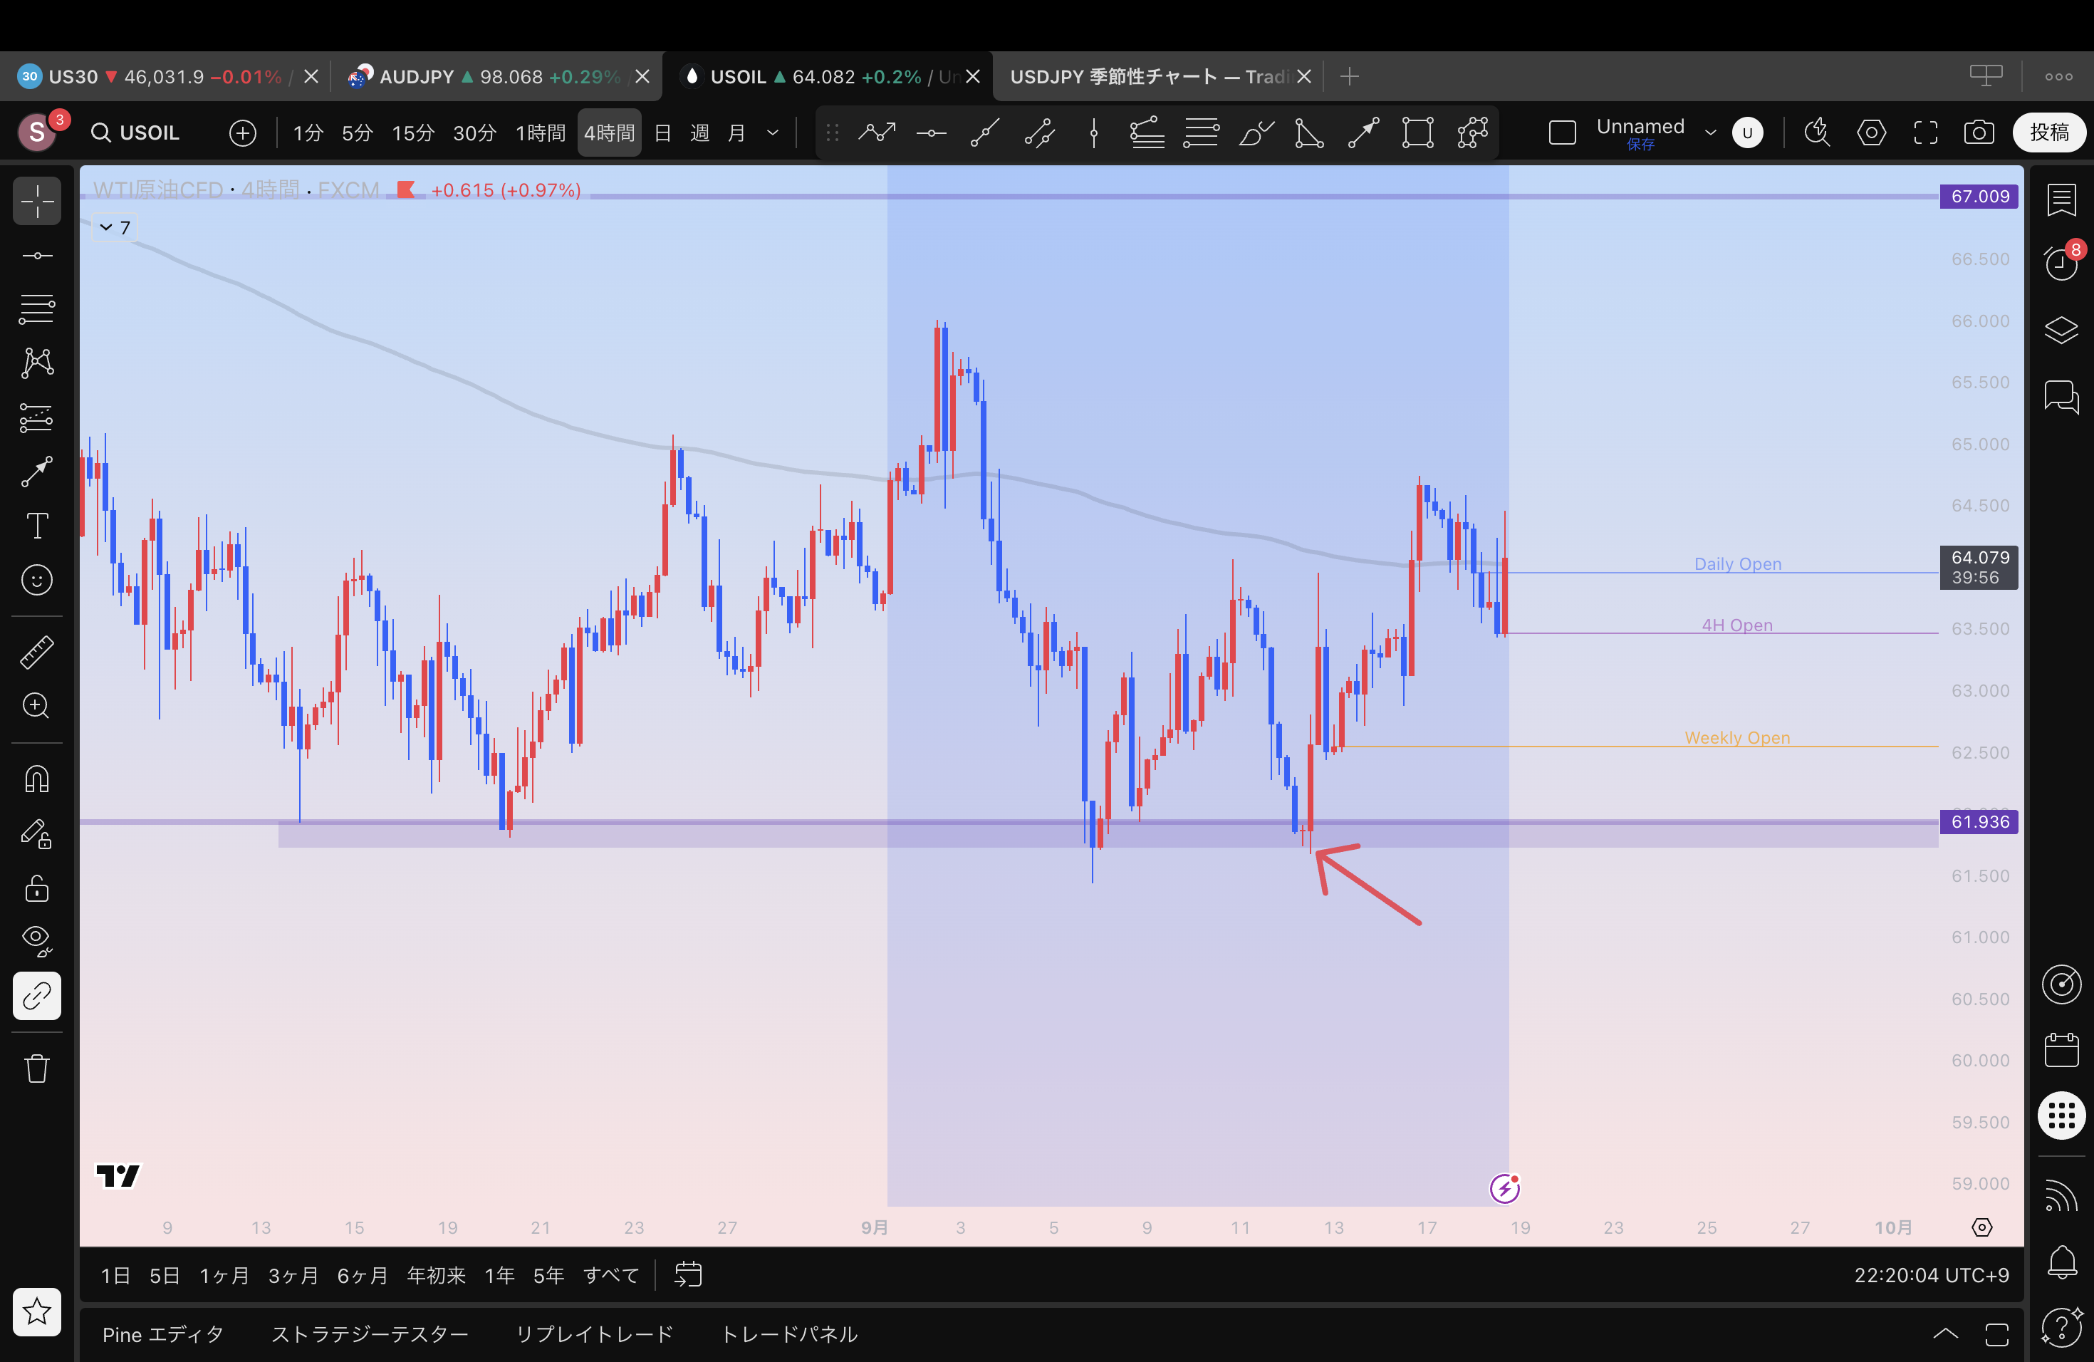Open the Pine エディタ tab

click(163, 1334)
